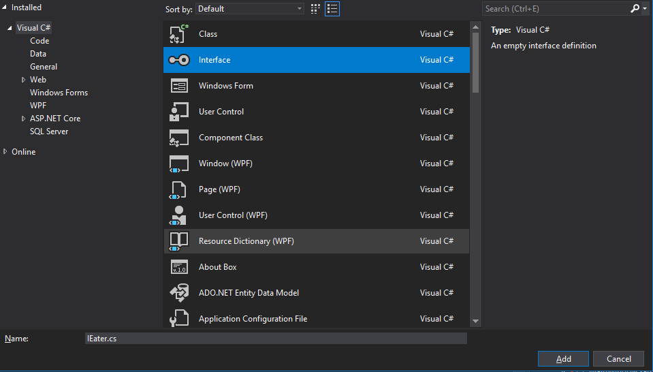The height and width of the screenshot is (372, 653).
Task: Click the search magnifier icon
Action: pyautogui.click(x=635, y=8)
